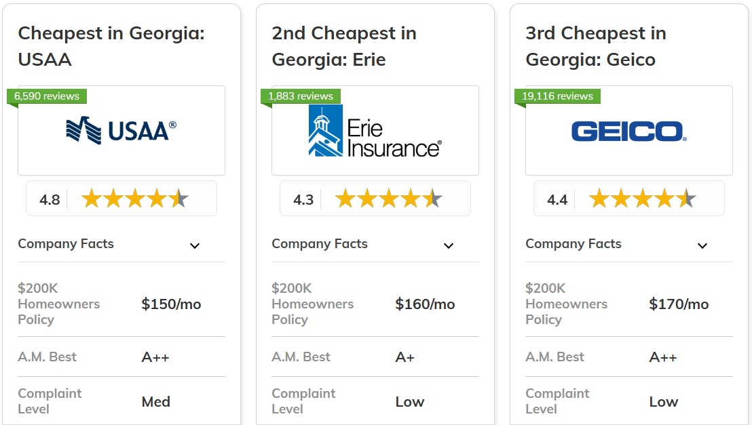The height and width of the screenshot is (425, 752).
Task: Open the 6,590 reviews badge for USAA
Action: point(45,96)
